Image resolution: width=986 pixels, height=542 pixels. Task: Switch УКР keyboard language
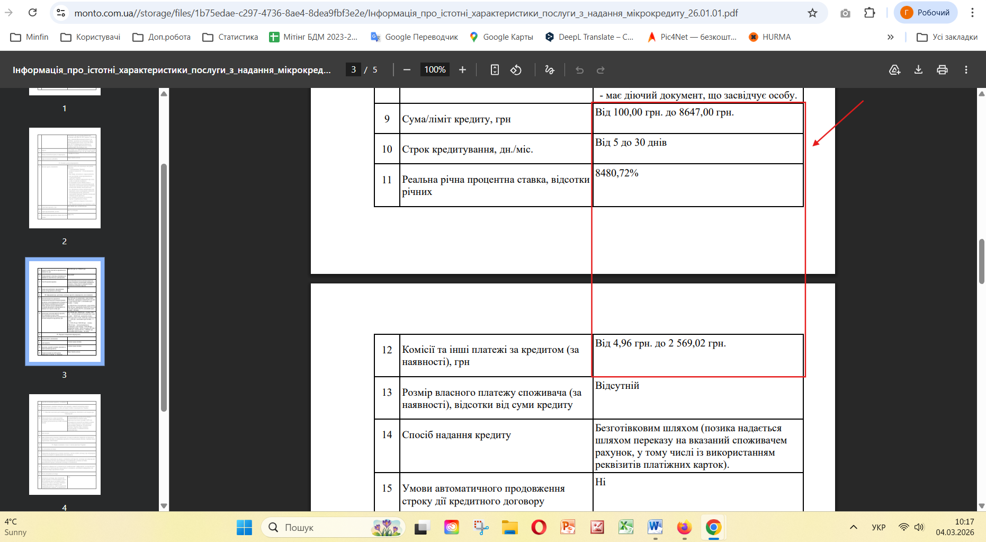point(879,527)
